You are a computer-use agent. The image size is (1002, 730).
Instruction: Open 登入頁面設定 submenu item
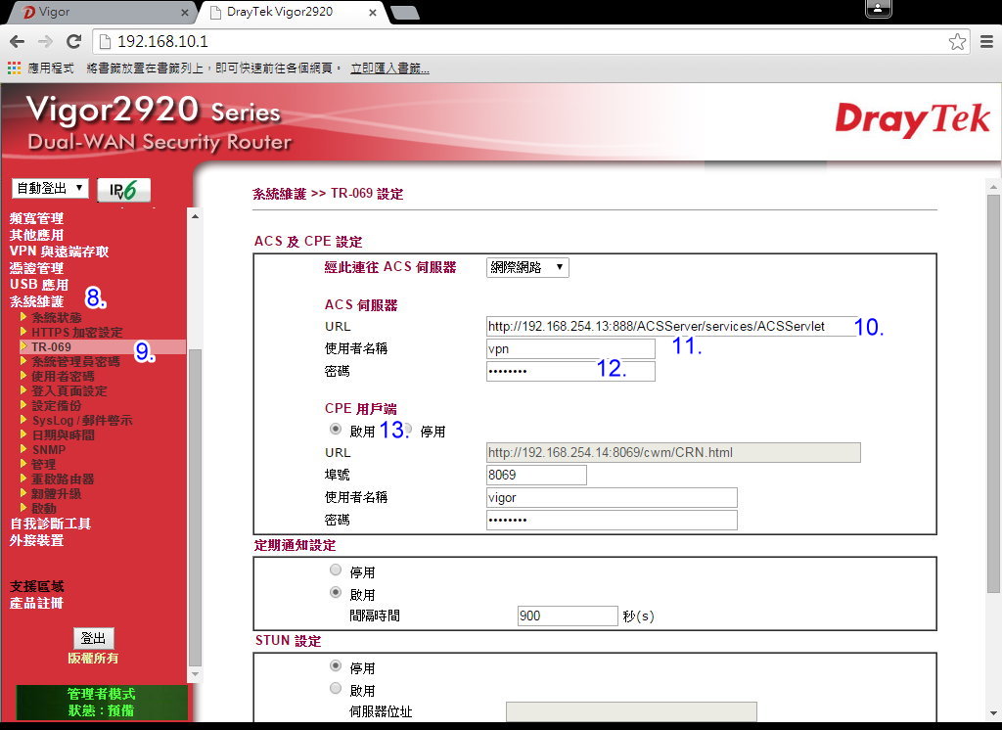pyautogui.click(x=69, y=391)
